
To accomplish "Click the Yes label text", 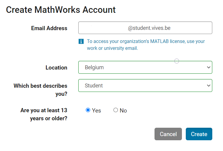I will 96,110.
